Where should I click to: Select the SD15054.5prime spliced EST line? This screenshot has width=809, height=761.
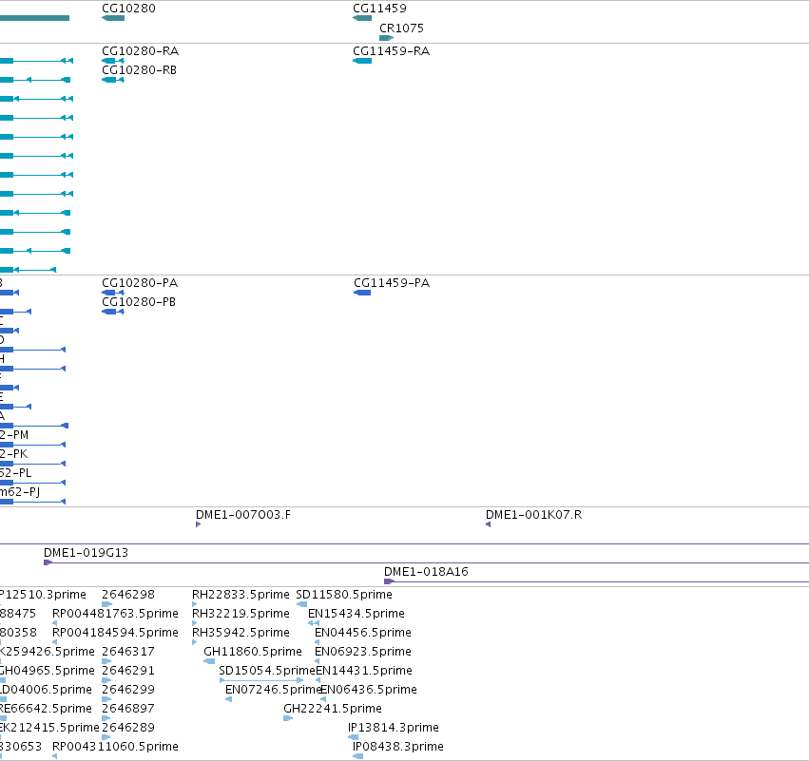[x=261, y=680]
